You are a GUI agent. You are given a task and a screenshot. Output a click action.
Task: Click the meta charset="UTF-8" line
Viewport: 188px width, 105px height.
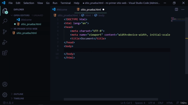pyautogui.click(x=87, y=31)
